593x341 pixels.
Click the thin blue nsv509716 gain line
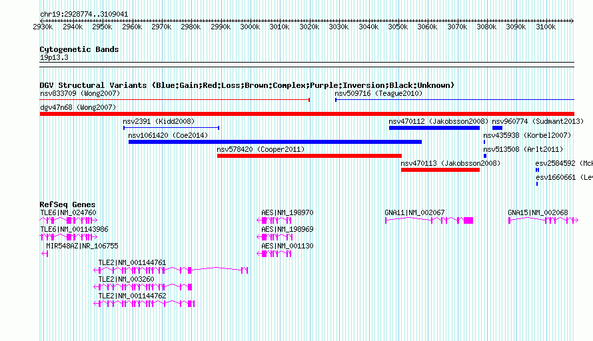coord(454,100)
